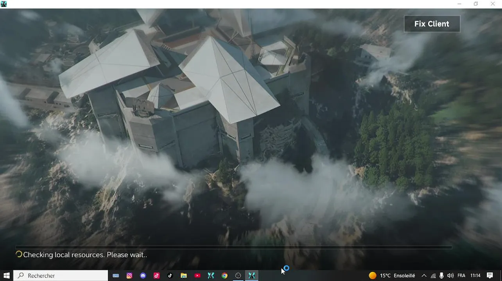The image size is (502, 281).
Task: Open the 15°C Ensoleillé weather widget
Action: click(x=392, y=276)
